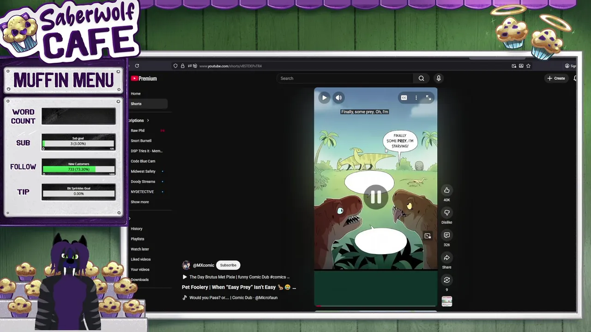Screen dimensions: 591x332
Task: Toggle closed captions on the short
Action: [x=404, y=97]
